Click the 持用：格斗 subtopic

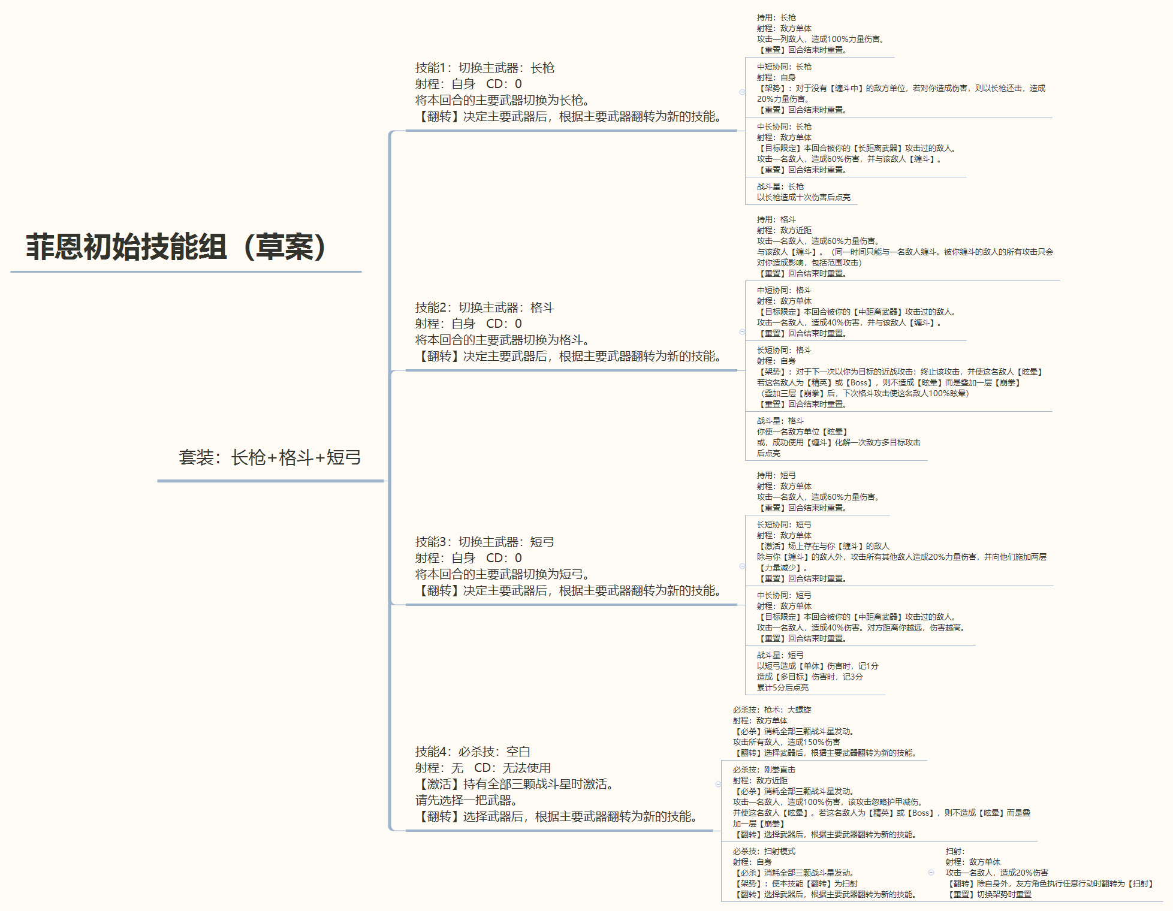pos(904,246)
